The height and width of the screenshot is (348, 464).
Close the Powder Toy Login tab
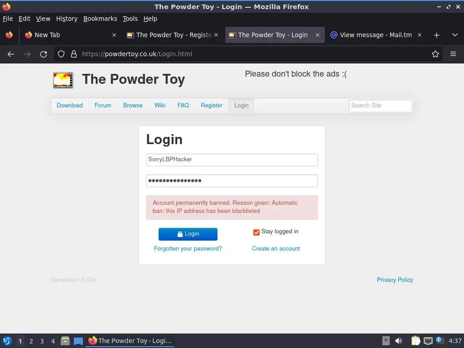318,35
